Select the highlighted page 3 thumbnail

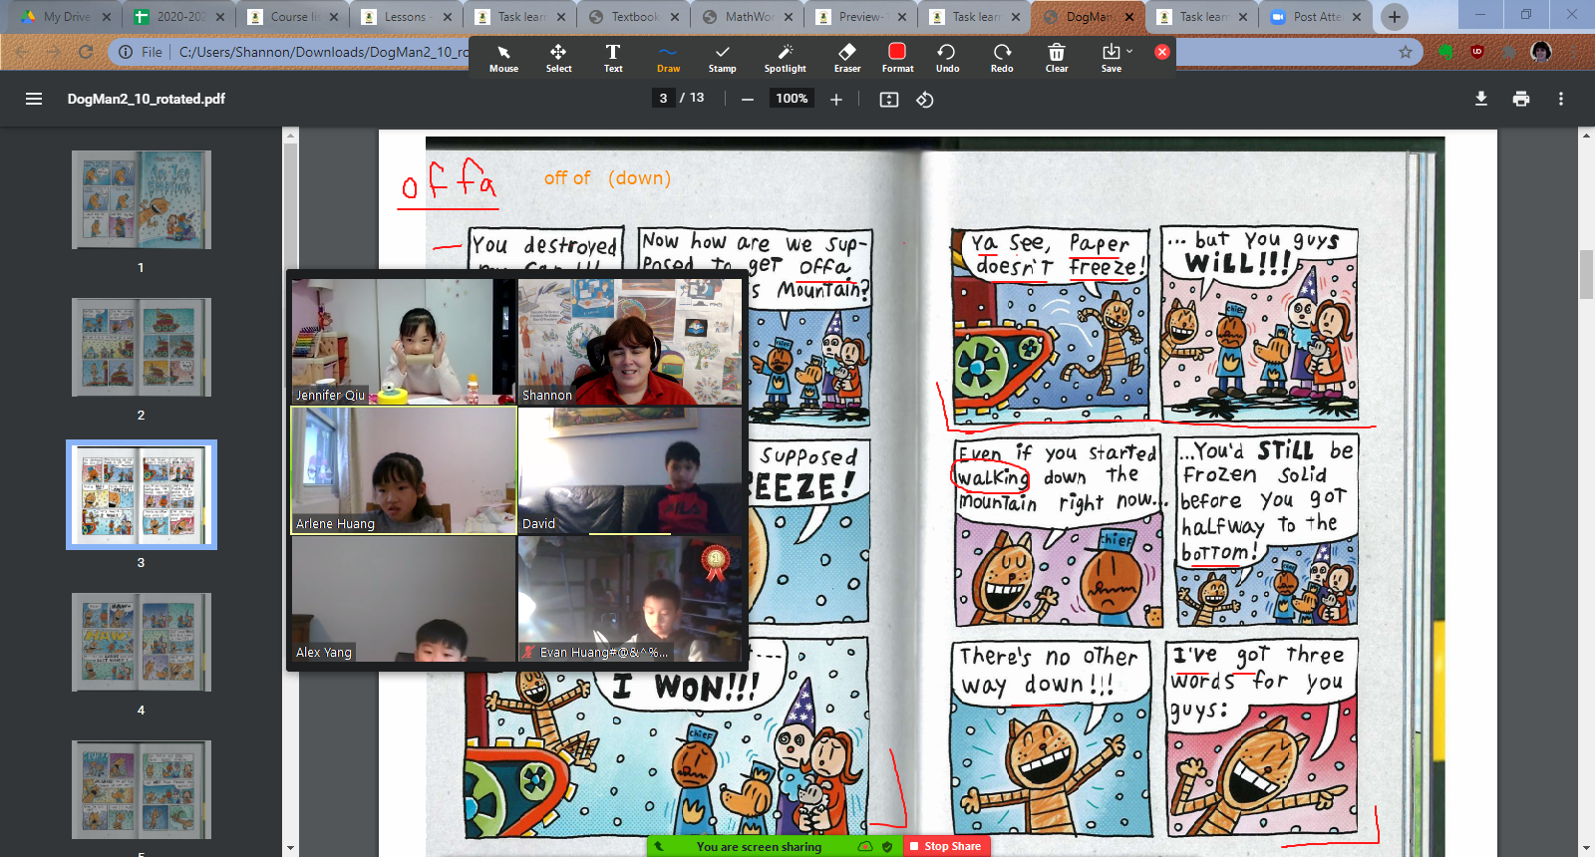[x=142, y=494]
